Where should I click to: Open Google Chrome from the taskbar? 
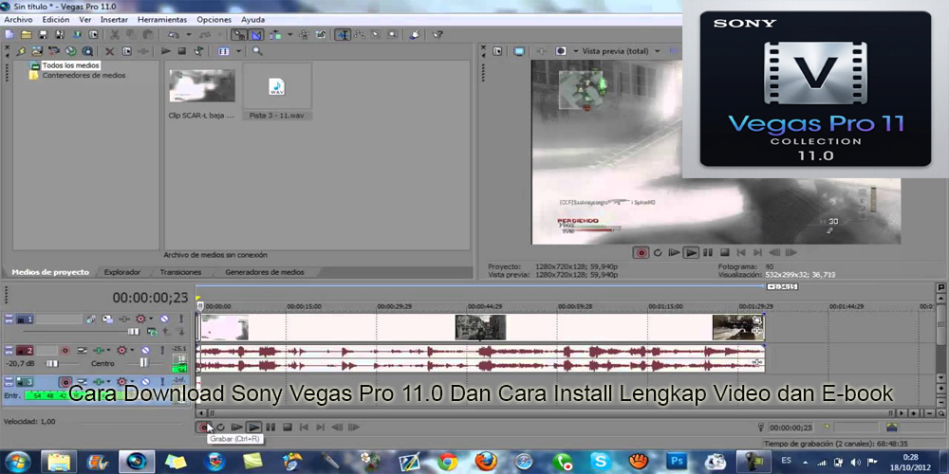[x=448, y=462]
